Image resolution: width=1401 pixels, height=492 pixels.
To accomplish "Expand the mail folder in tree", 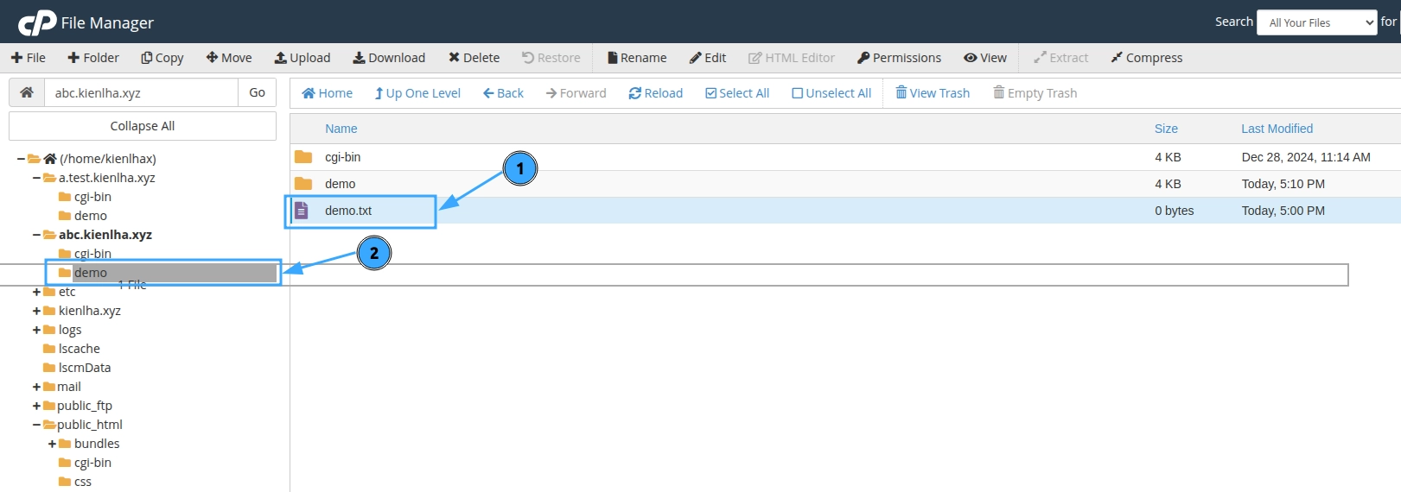I will pyautogui.click(x=37, y=387).
